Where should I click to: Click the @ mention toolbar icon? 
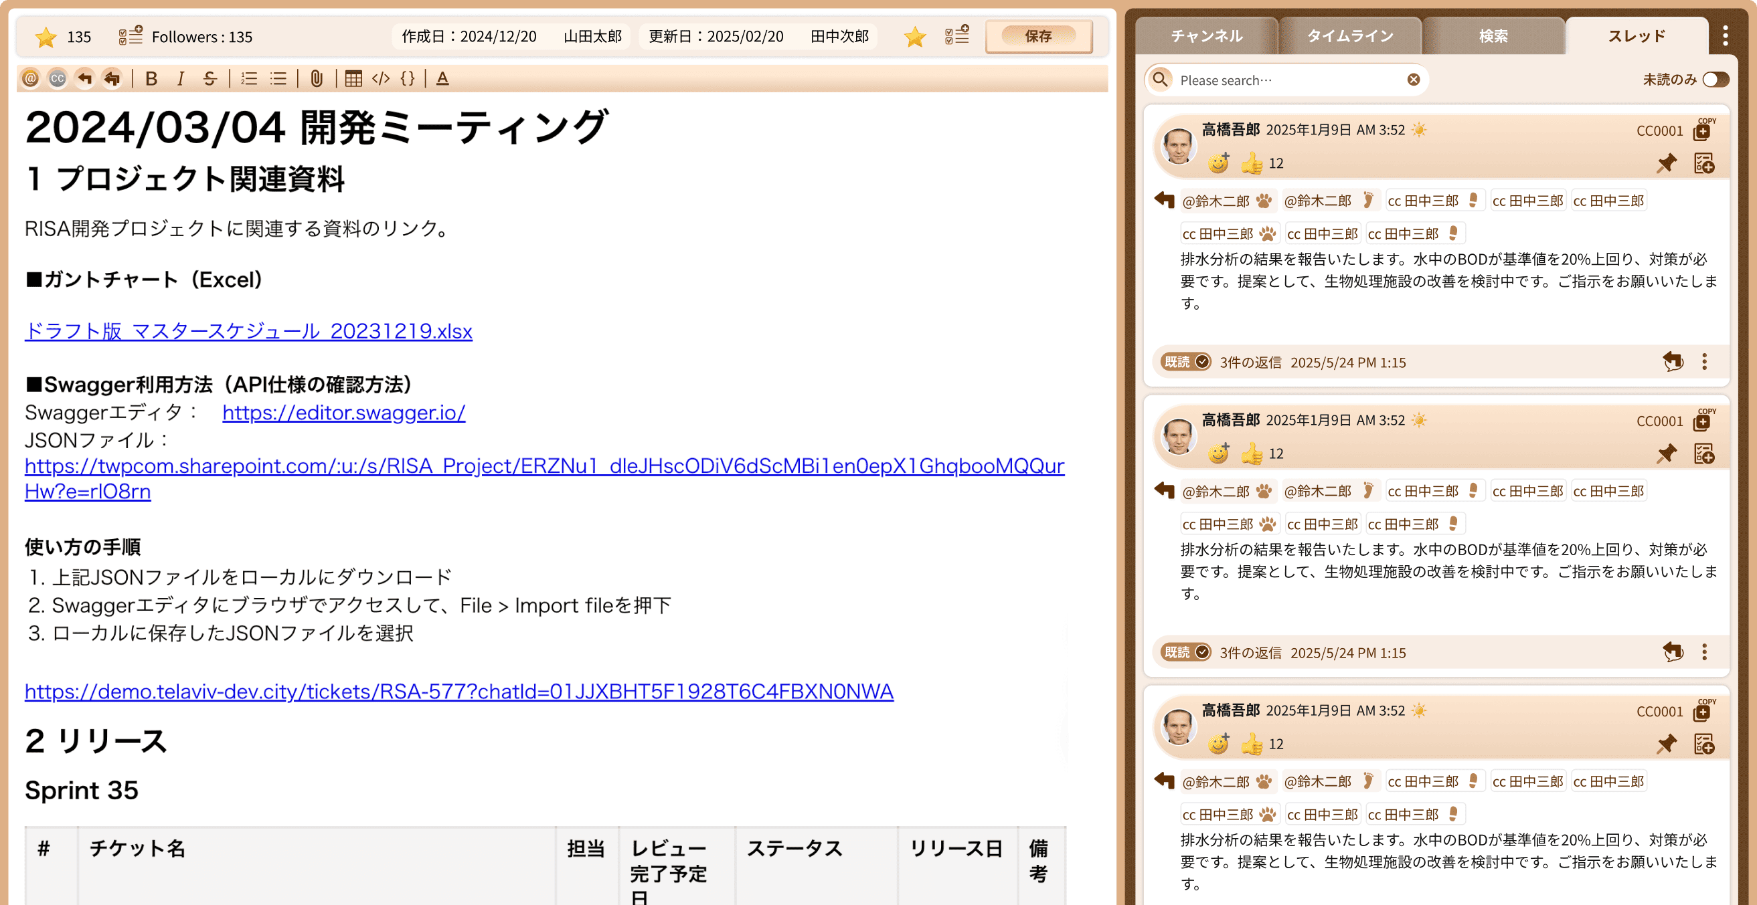pyautogui.click(x=30, y=78)
